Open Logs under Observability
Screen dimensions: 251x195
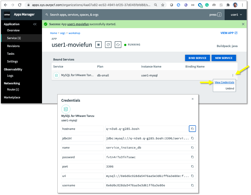coord(10,75)
